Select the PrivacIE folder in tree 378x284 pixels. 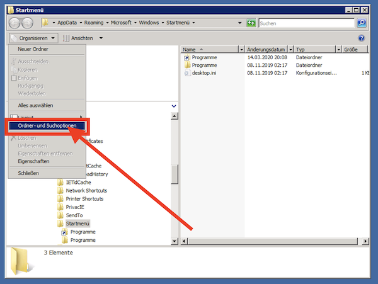point(76,207)
